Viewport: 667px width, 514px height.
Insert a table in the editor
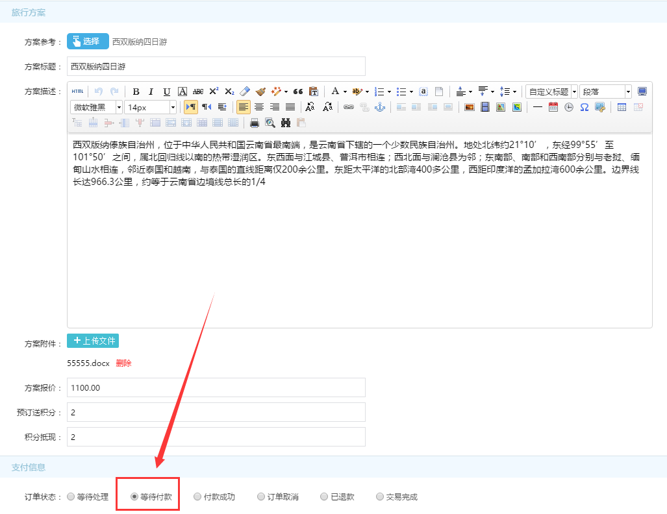[622, 107]
